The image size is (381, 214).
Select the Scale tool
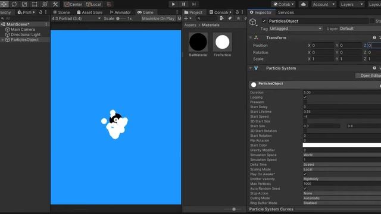pyautogui.click(x=24, y=4)
